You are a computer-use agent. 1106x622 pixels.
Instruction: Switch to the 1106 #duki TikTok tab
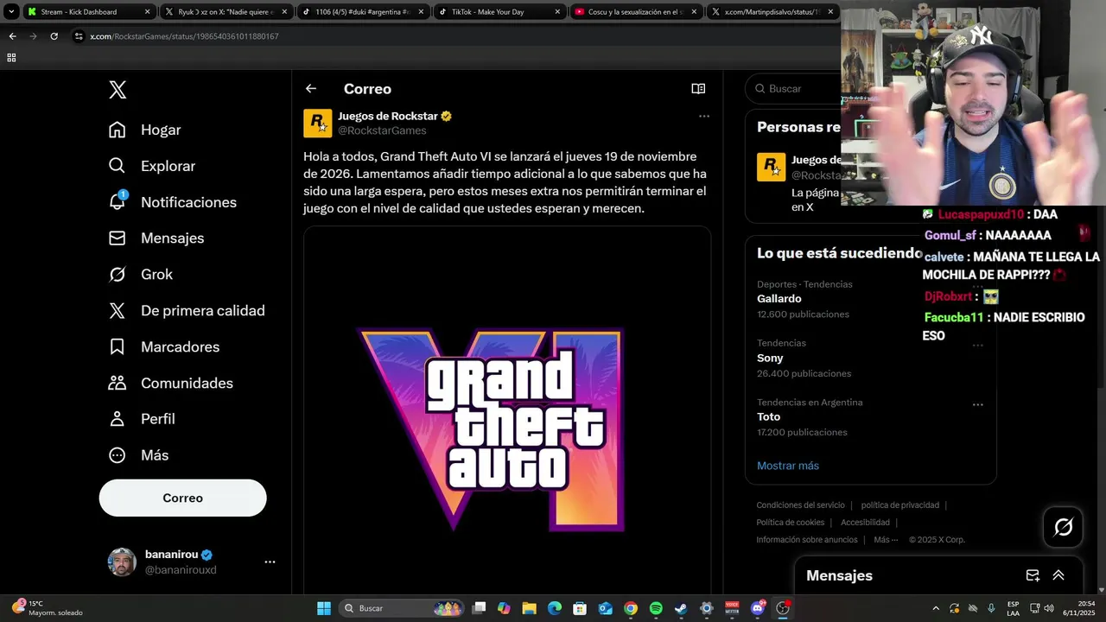362,12
